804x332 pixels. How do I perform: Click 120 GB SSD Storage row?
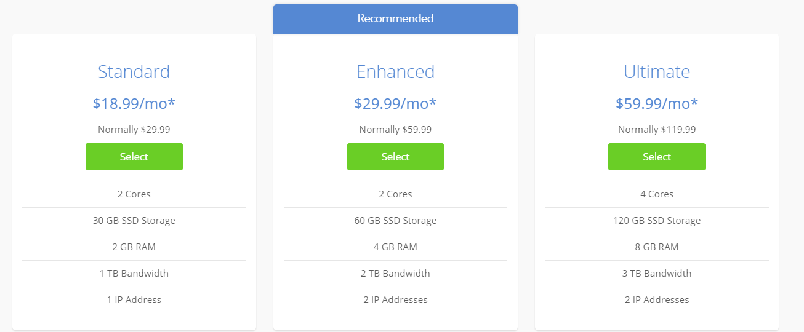pos(657,221)
